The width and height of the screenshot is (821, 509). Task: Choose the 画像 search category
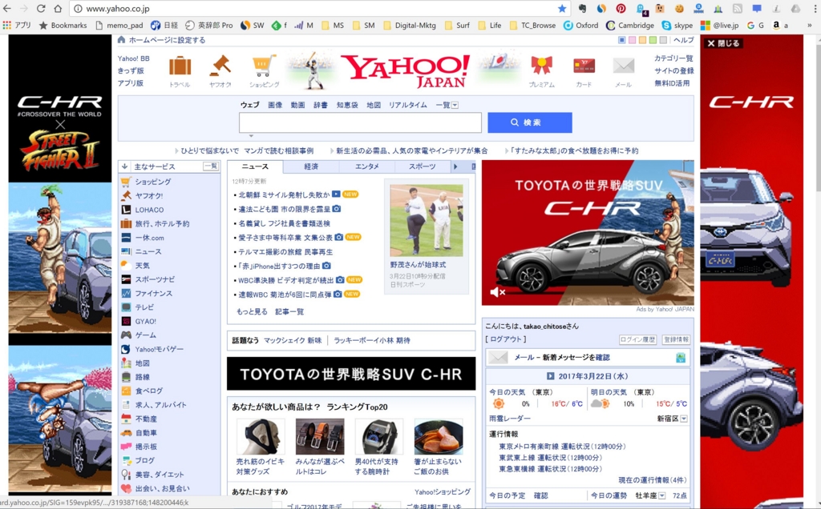(275, 105)
